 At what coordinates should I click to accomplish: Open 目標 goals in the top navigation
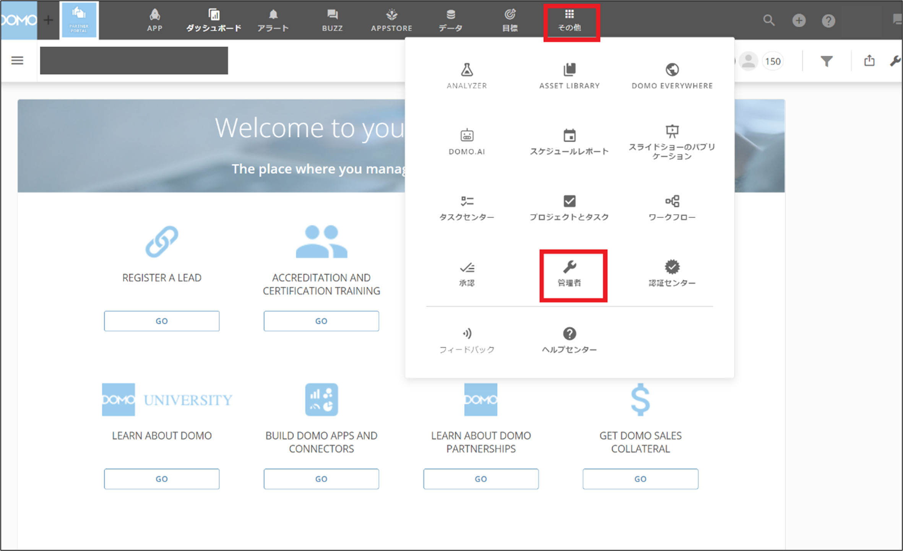510,20
